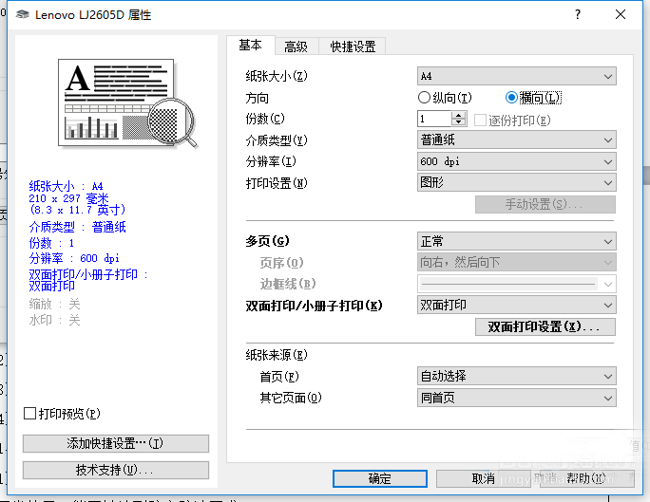Select the 纵向 portrait radio button
The image size is (650, 502).
point(424,98)
